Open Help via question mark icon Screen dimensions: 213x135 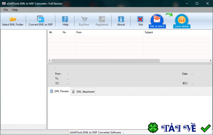(65, 19)
